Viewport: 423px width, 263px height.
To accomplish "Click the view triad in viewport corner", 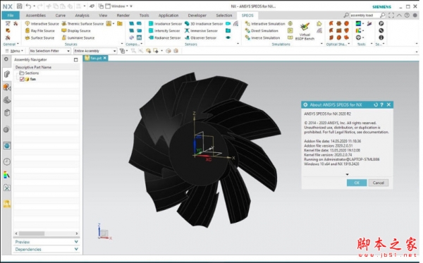I will pyautogui.click(x=104, y=231).
